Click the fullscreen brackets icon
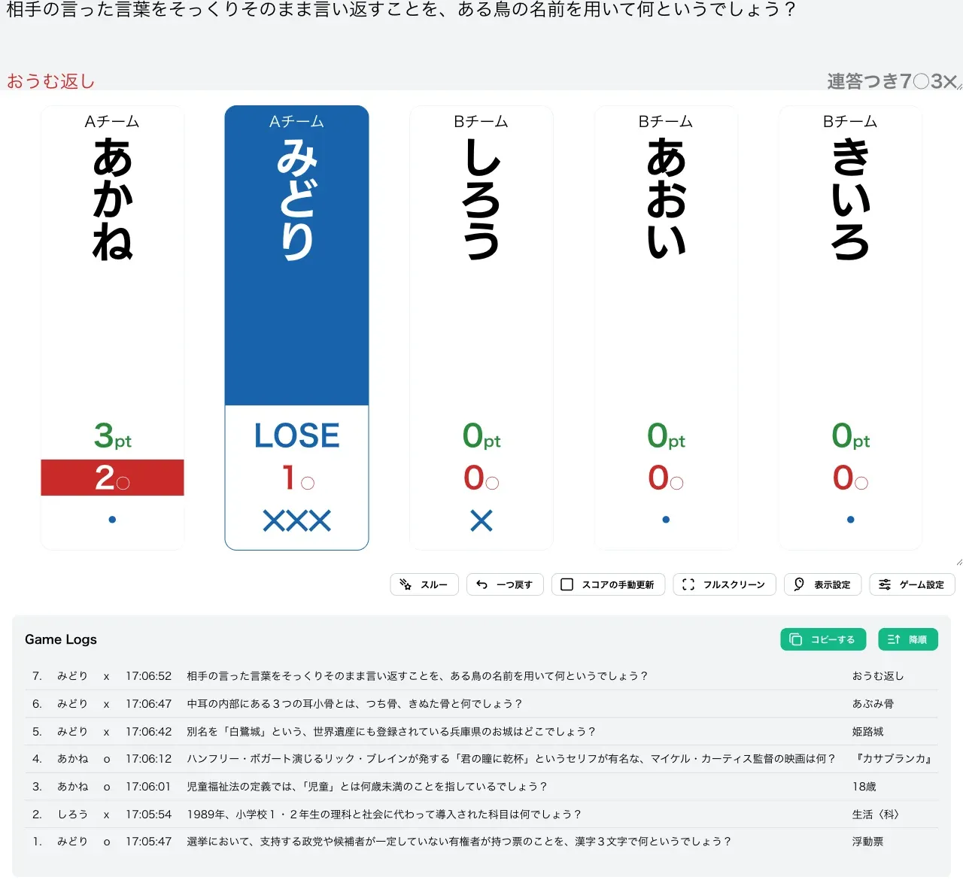The height and width of the screenshot is (889, 963). [688, 584]
